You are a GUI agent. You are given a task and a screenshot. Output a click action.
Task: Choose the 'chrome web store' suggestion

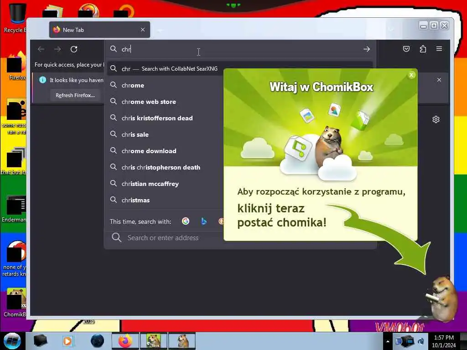(x=166, y=102)
